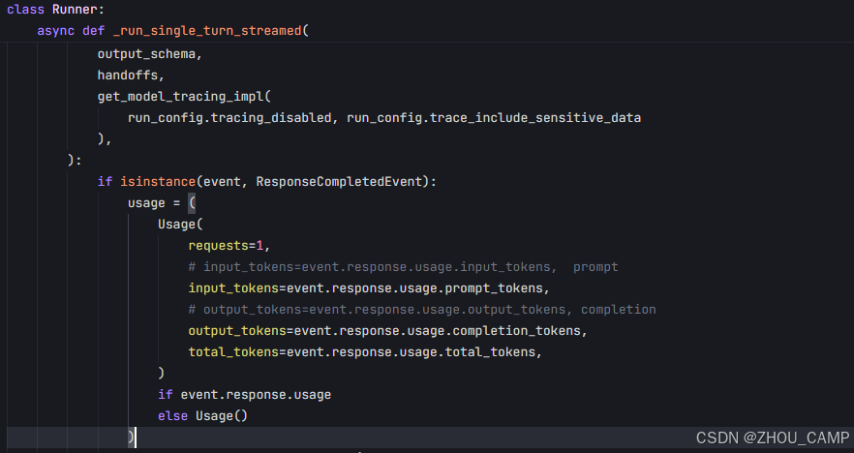Click 'isinstance' in the if statement
Image resolution: width=854 pixels, height=453 pixels.
click(x=158, y=181)
